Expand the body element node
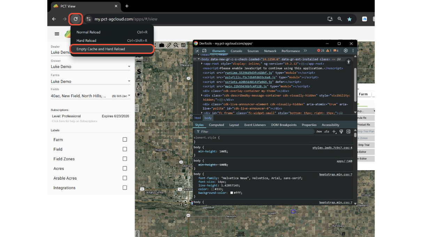This screenshot has width=422, height=237. (x=199, y=59)
